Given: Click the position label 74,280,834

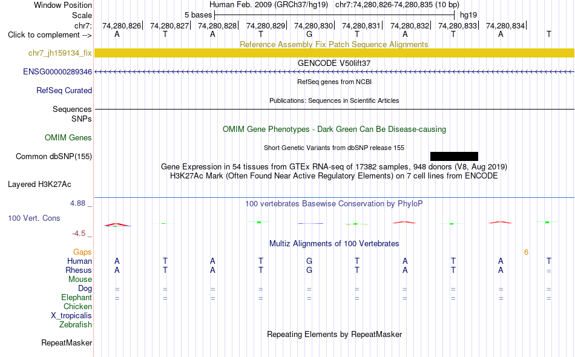Looking at the screenshot, I should pos(505,25).
